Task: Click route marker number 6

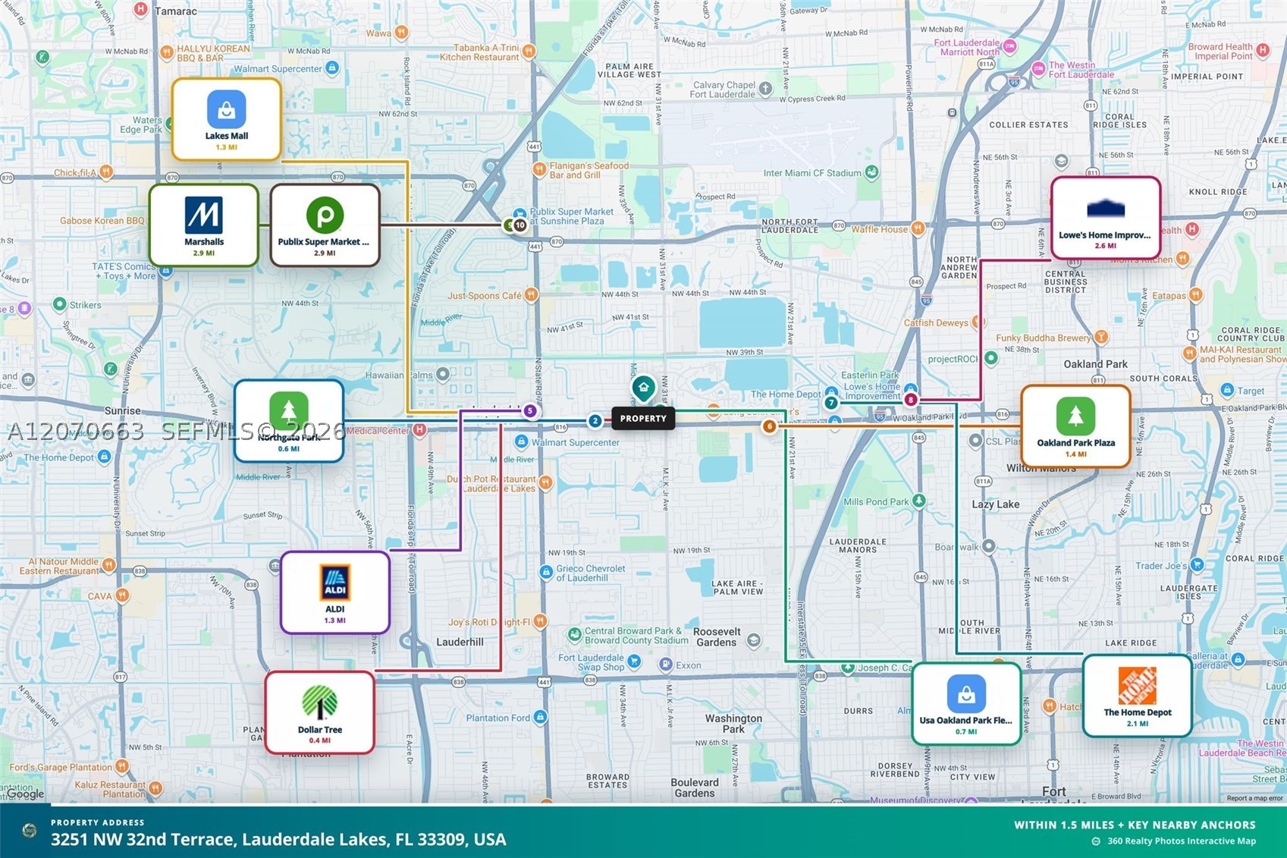Action: pyautogui.click(x=769, y=426)
